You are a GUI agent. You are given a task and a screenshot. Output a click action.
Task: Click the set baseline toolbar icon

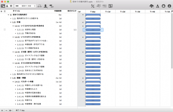(110, 6)
